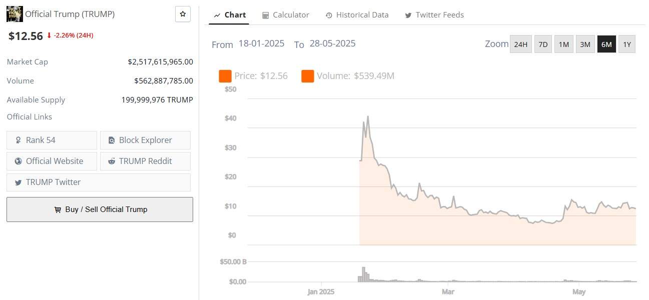This screenshot has height=300, width=649.
Task: Open the Block Explorer link
Action: click(x=145, y=140)
